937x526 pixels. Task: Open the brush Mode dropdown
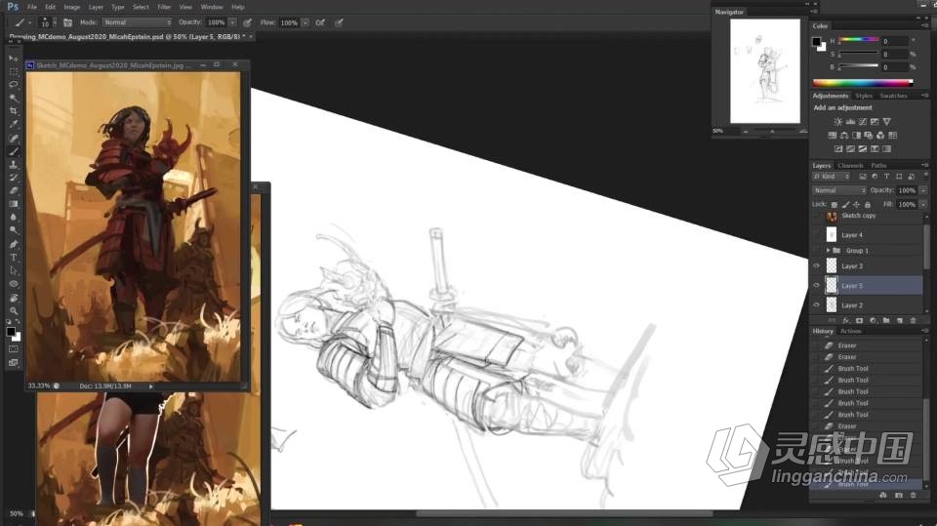[137, 22]
